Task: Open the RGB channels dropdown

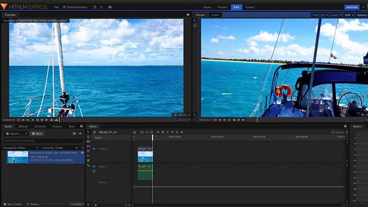Action: [x=349, y=15]
